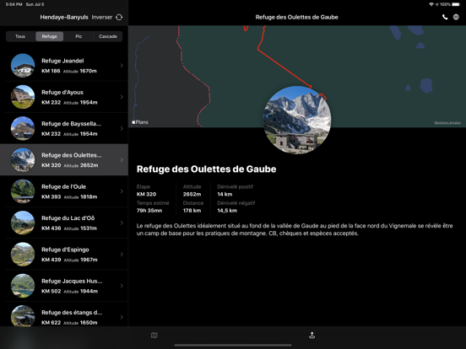The image size is (466, 349).
Task: Select the Refuge filter segment
Action: pyautogui.click(x=49, y=36)
